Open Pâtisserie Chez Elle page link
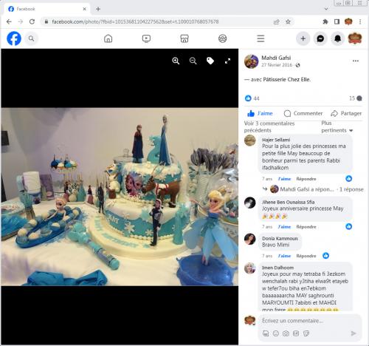369x346 pixels. pyautogui.click(x=287, y=80)
